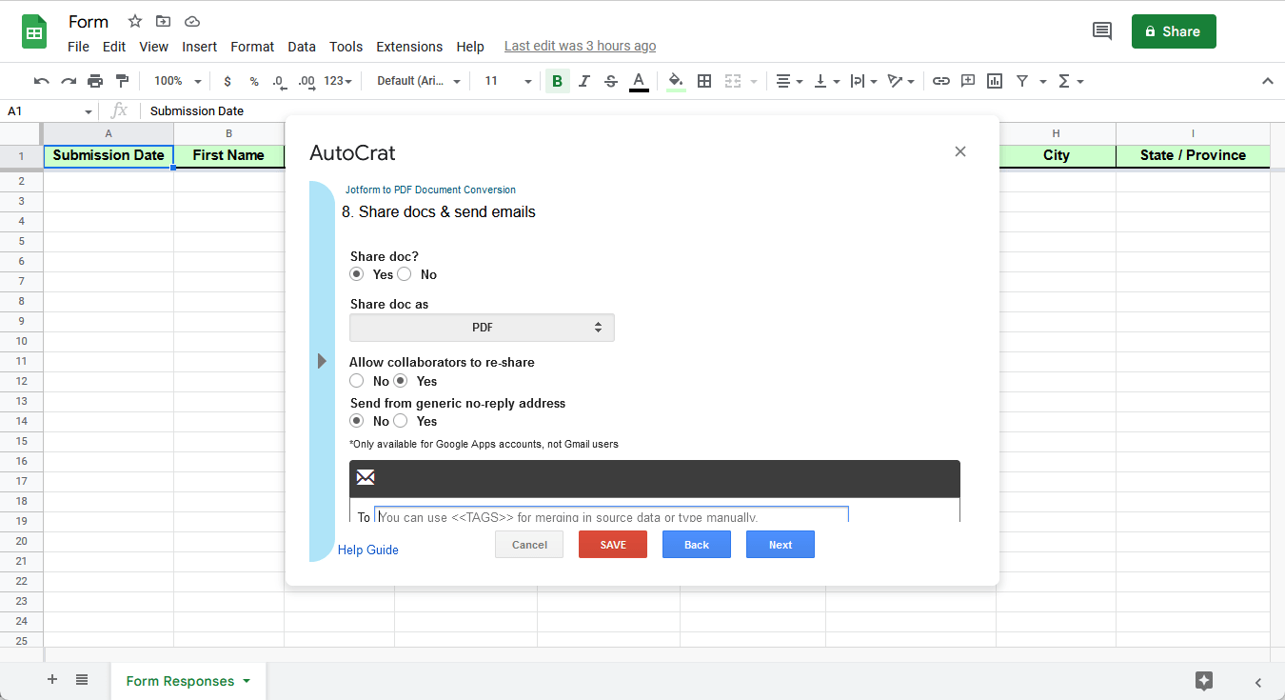This screenshot has height=700, width=1285.
Task: Click the Undo arrow in the toolbar
Action: pyautogui.click(x=41, y=81)
